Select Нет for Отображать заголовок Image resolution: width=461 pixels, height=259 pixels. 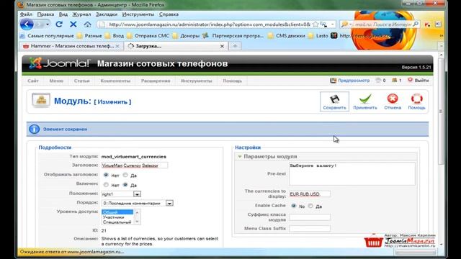(x=106, y=175)
